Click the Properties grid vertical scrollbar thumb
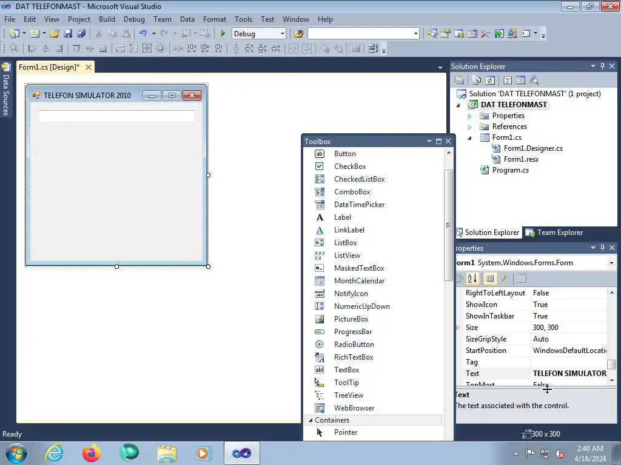The width and height of the screenshot is (621, 465). pos(612,364)
